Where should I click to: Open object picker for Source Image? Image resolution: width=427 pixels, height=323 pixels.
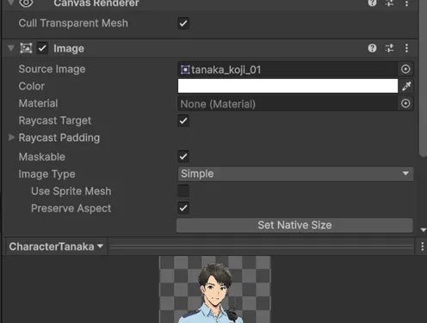(x=405, y=69)
